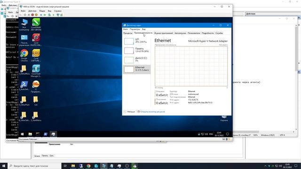Click the Checkpoint toolbar icon in VM connection

(x=49, y=15)
